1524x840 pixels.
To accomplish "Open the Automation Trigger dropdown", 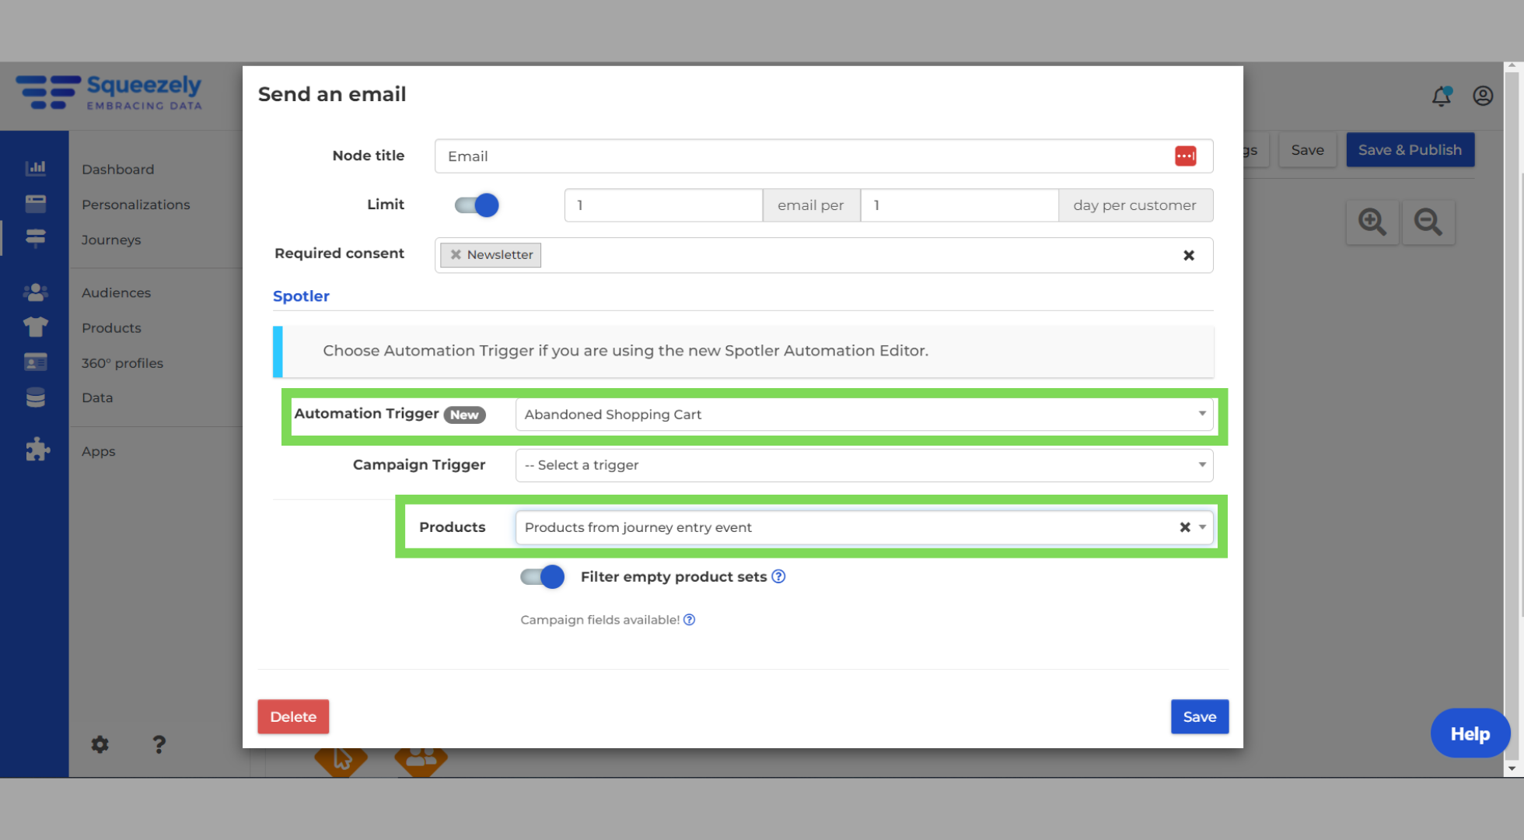I will 864,415.
